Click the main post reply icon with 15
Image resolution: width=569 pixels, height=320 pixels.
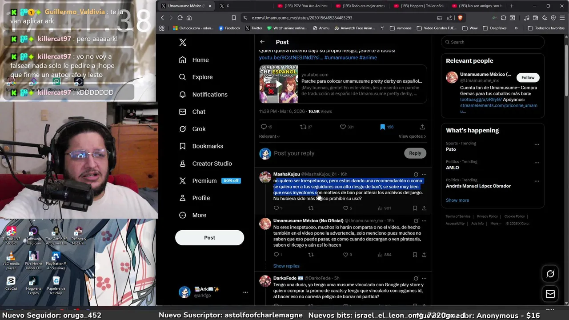pos(266,127)
